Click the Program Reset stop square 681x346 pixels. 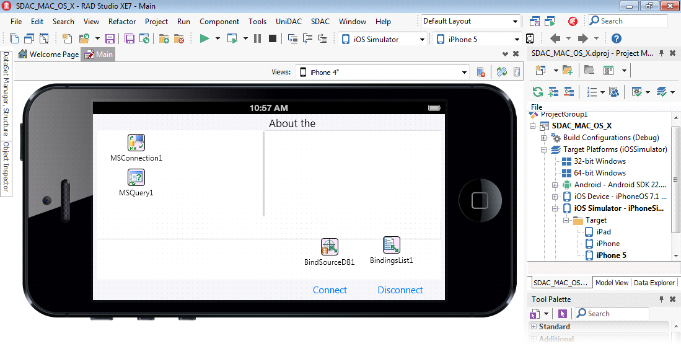[x=272, y=38]
